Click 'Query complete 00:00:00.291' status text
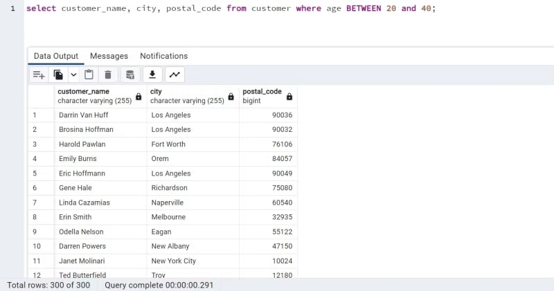 point(159,285)
